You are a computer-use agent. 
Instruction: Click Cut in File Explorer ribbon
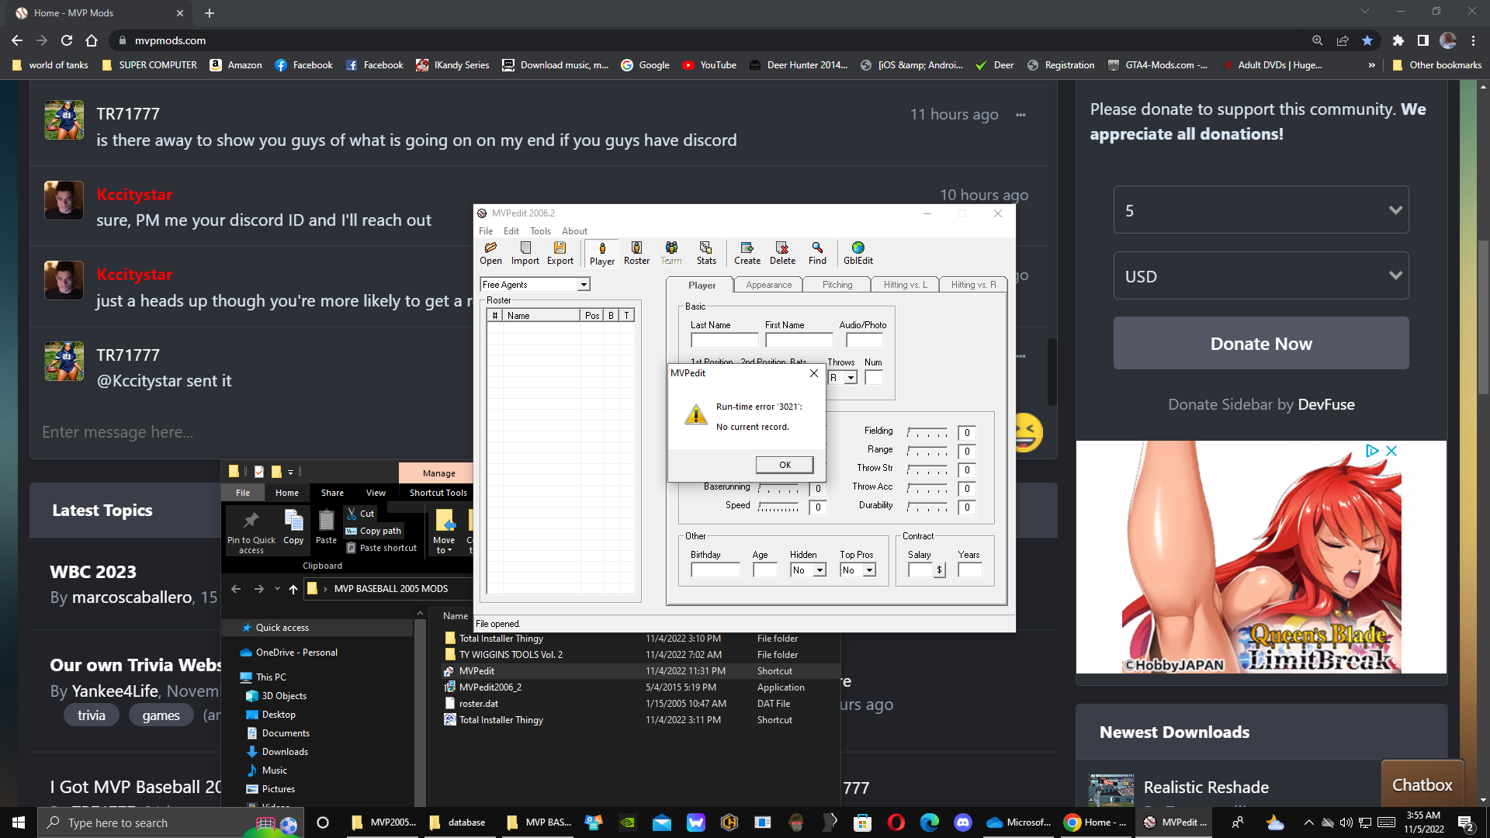[x=361, y=514]
